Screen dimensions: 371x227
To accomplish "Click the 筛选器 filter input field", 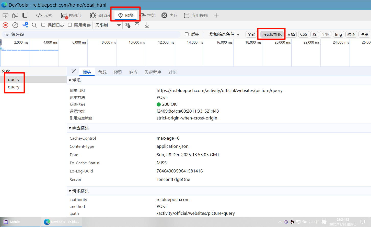I will tap(92, 34).
